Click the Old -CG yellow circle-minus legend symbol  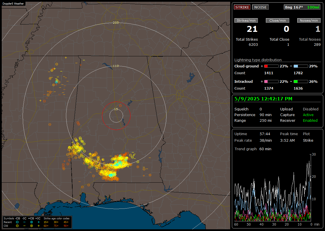pos(17,226)
